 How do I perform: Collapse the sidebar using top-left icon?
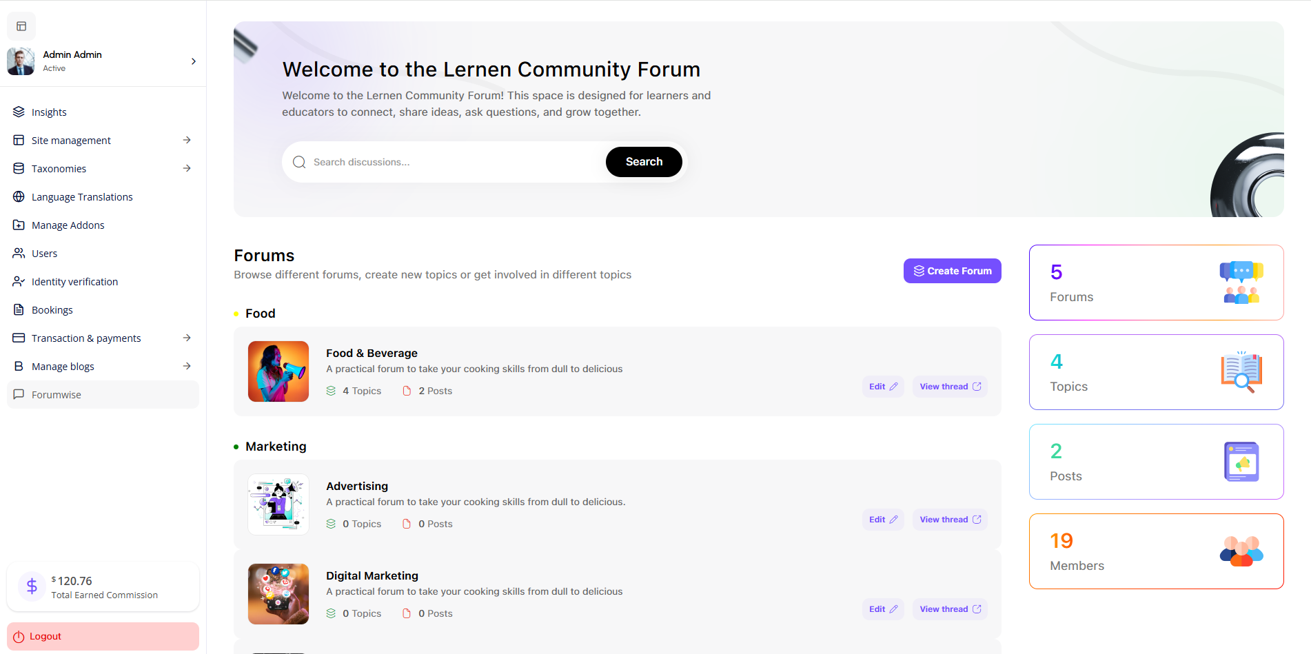tap(21, 25)
